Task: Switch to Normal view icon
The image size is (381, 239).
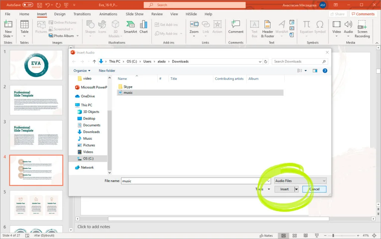Action: (283, 236)
